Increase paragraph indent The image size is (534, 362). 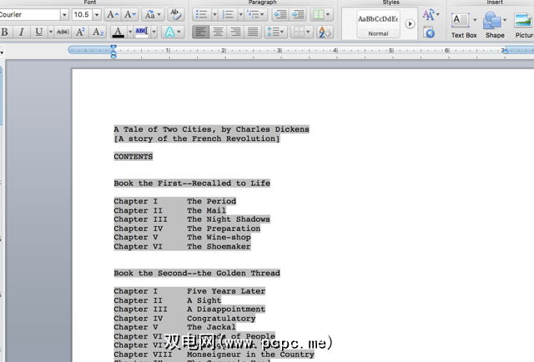pos(298,15)
